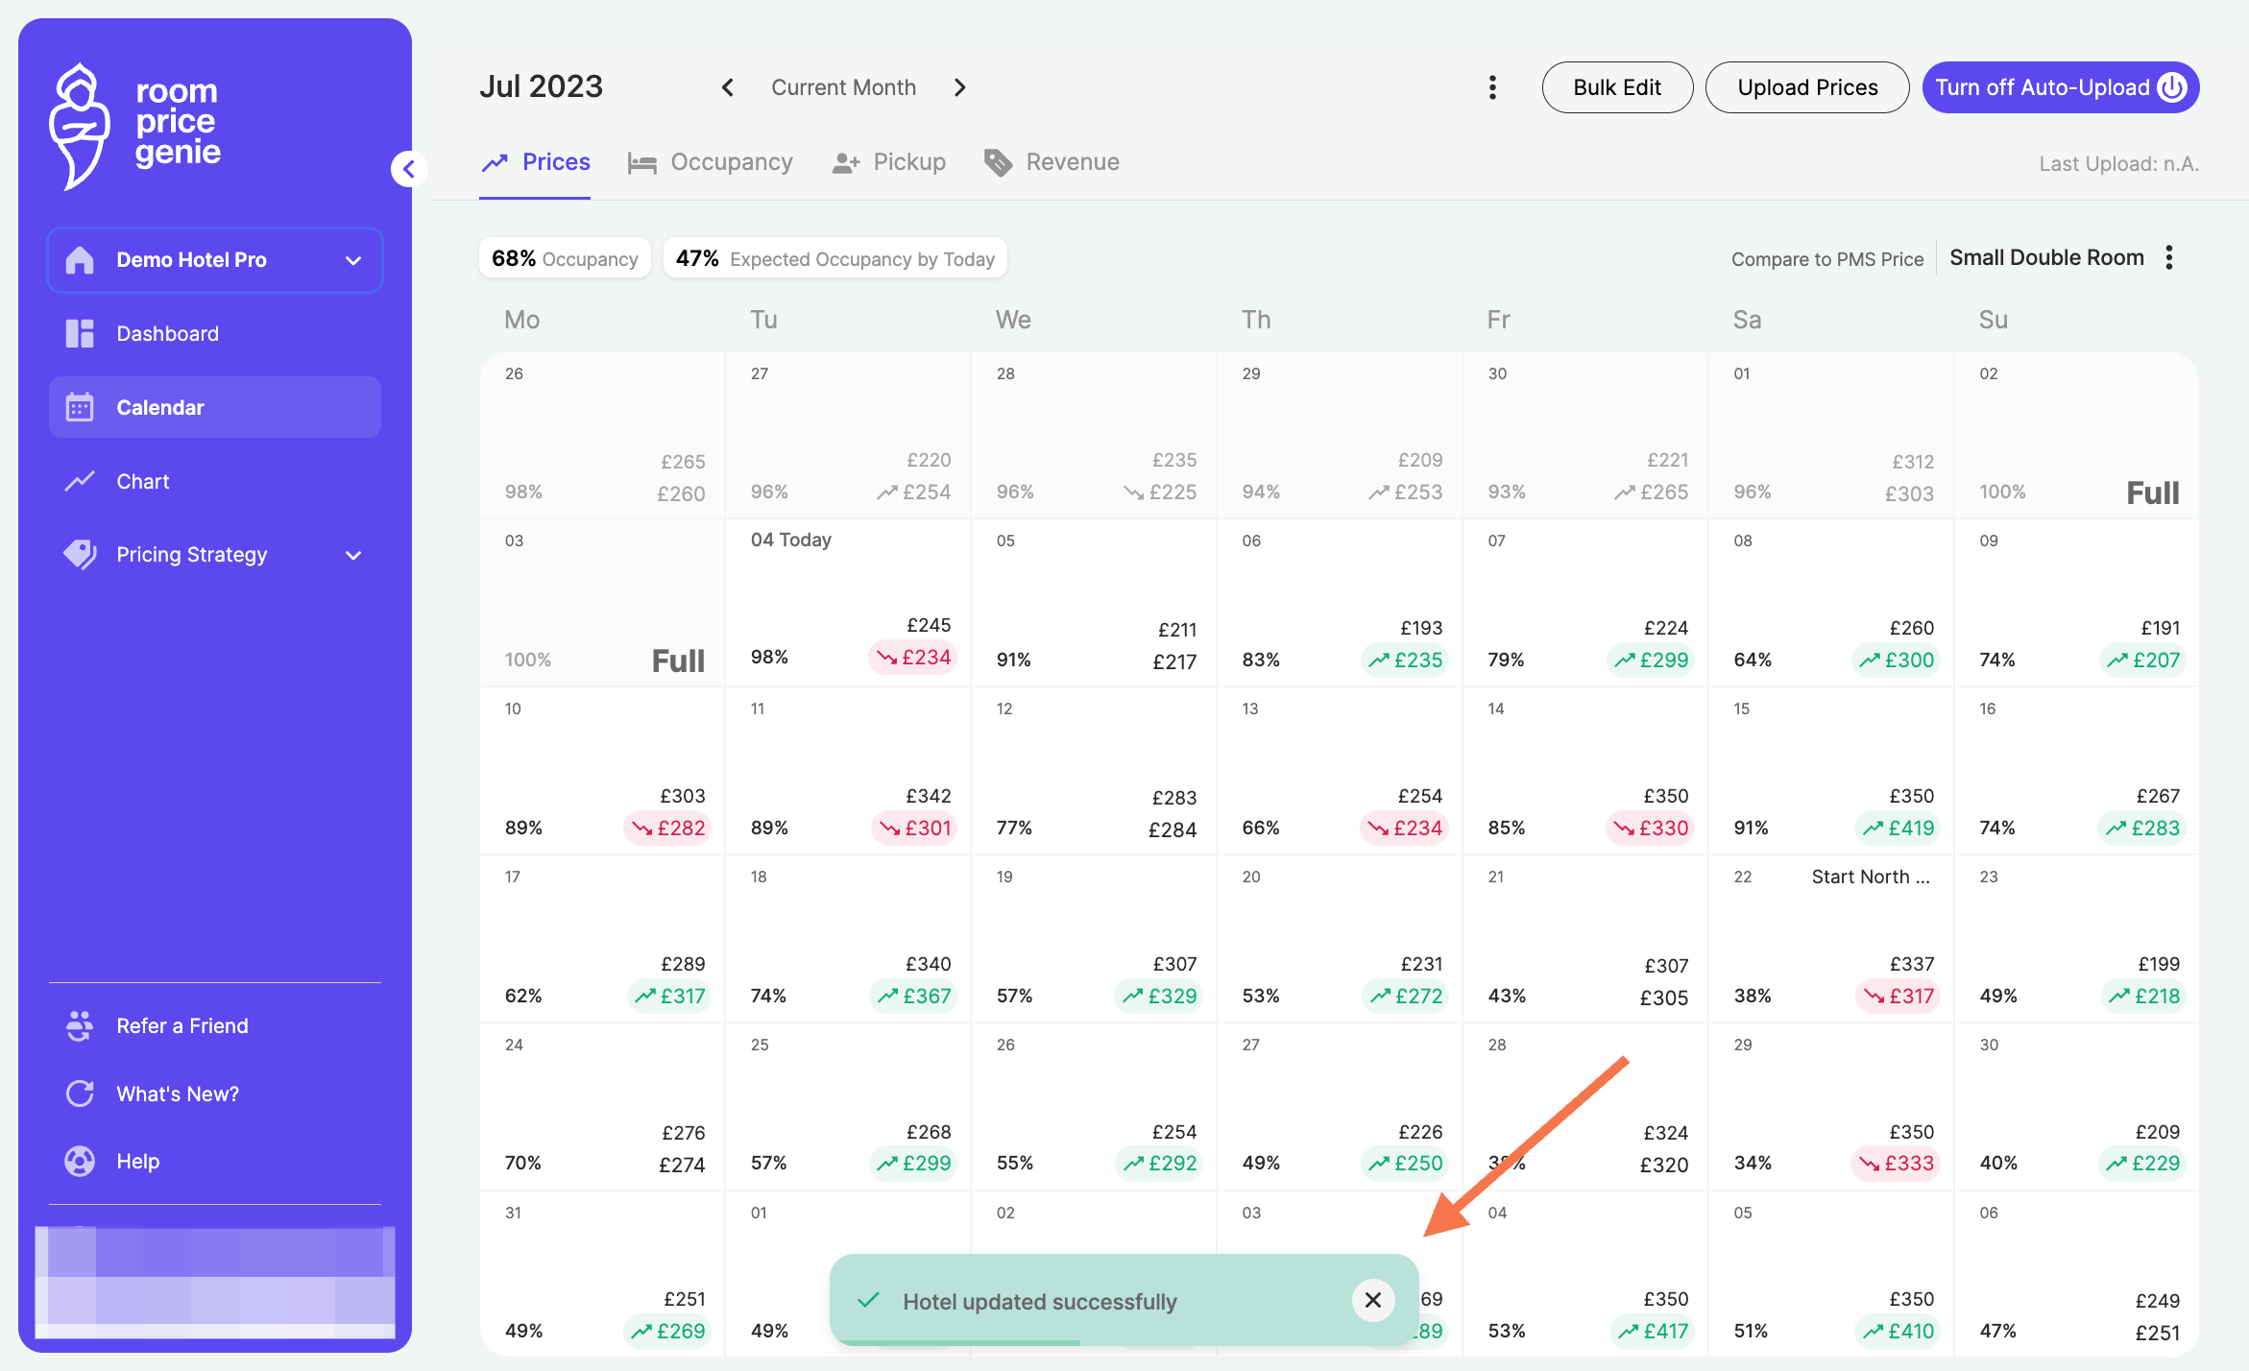Click the What's New refresh icon
Viewport: 2249px width, 1371px height.
[x=80, y=1094]
